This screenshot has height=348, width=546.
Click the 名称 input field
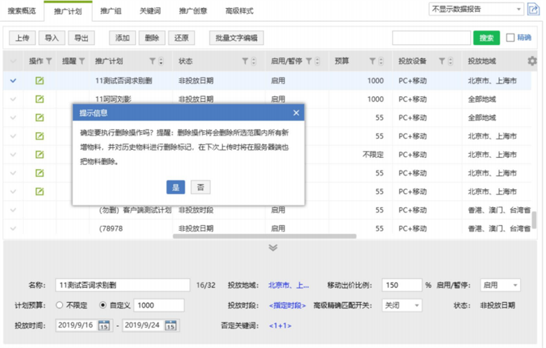(123, 285)
